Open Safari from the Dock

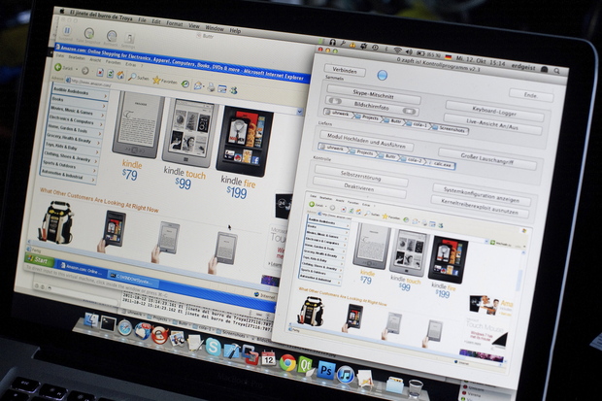pos(125,328)
